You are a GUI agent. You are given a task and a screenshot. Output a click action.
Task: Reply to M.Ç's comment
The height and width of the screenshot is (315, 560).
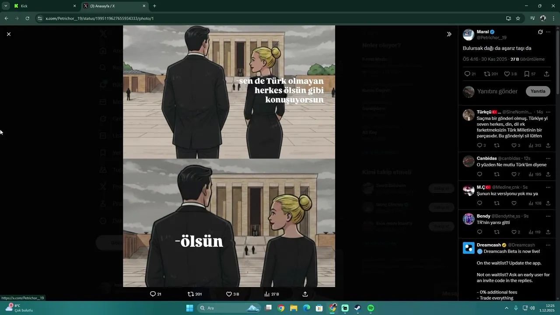tap(479, 203)
